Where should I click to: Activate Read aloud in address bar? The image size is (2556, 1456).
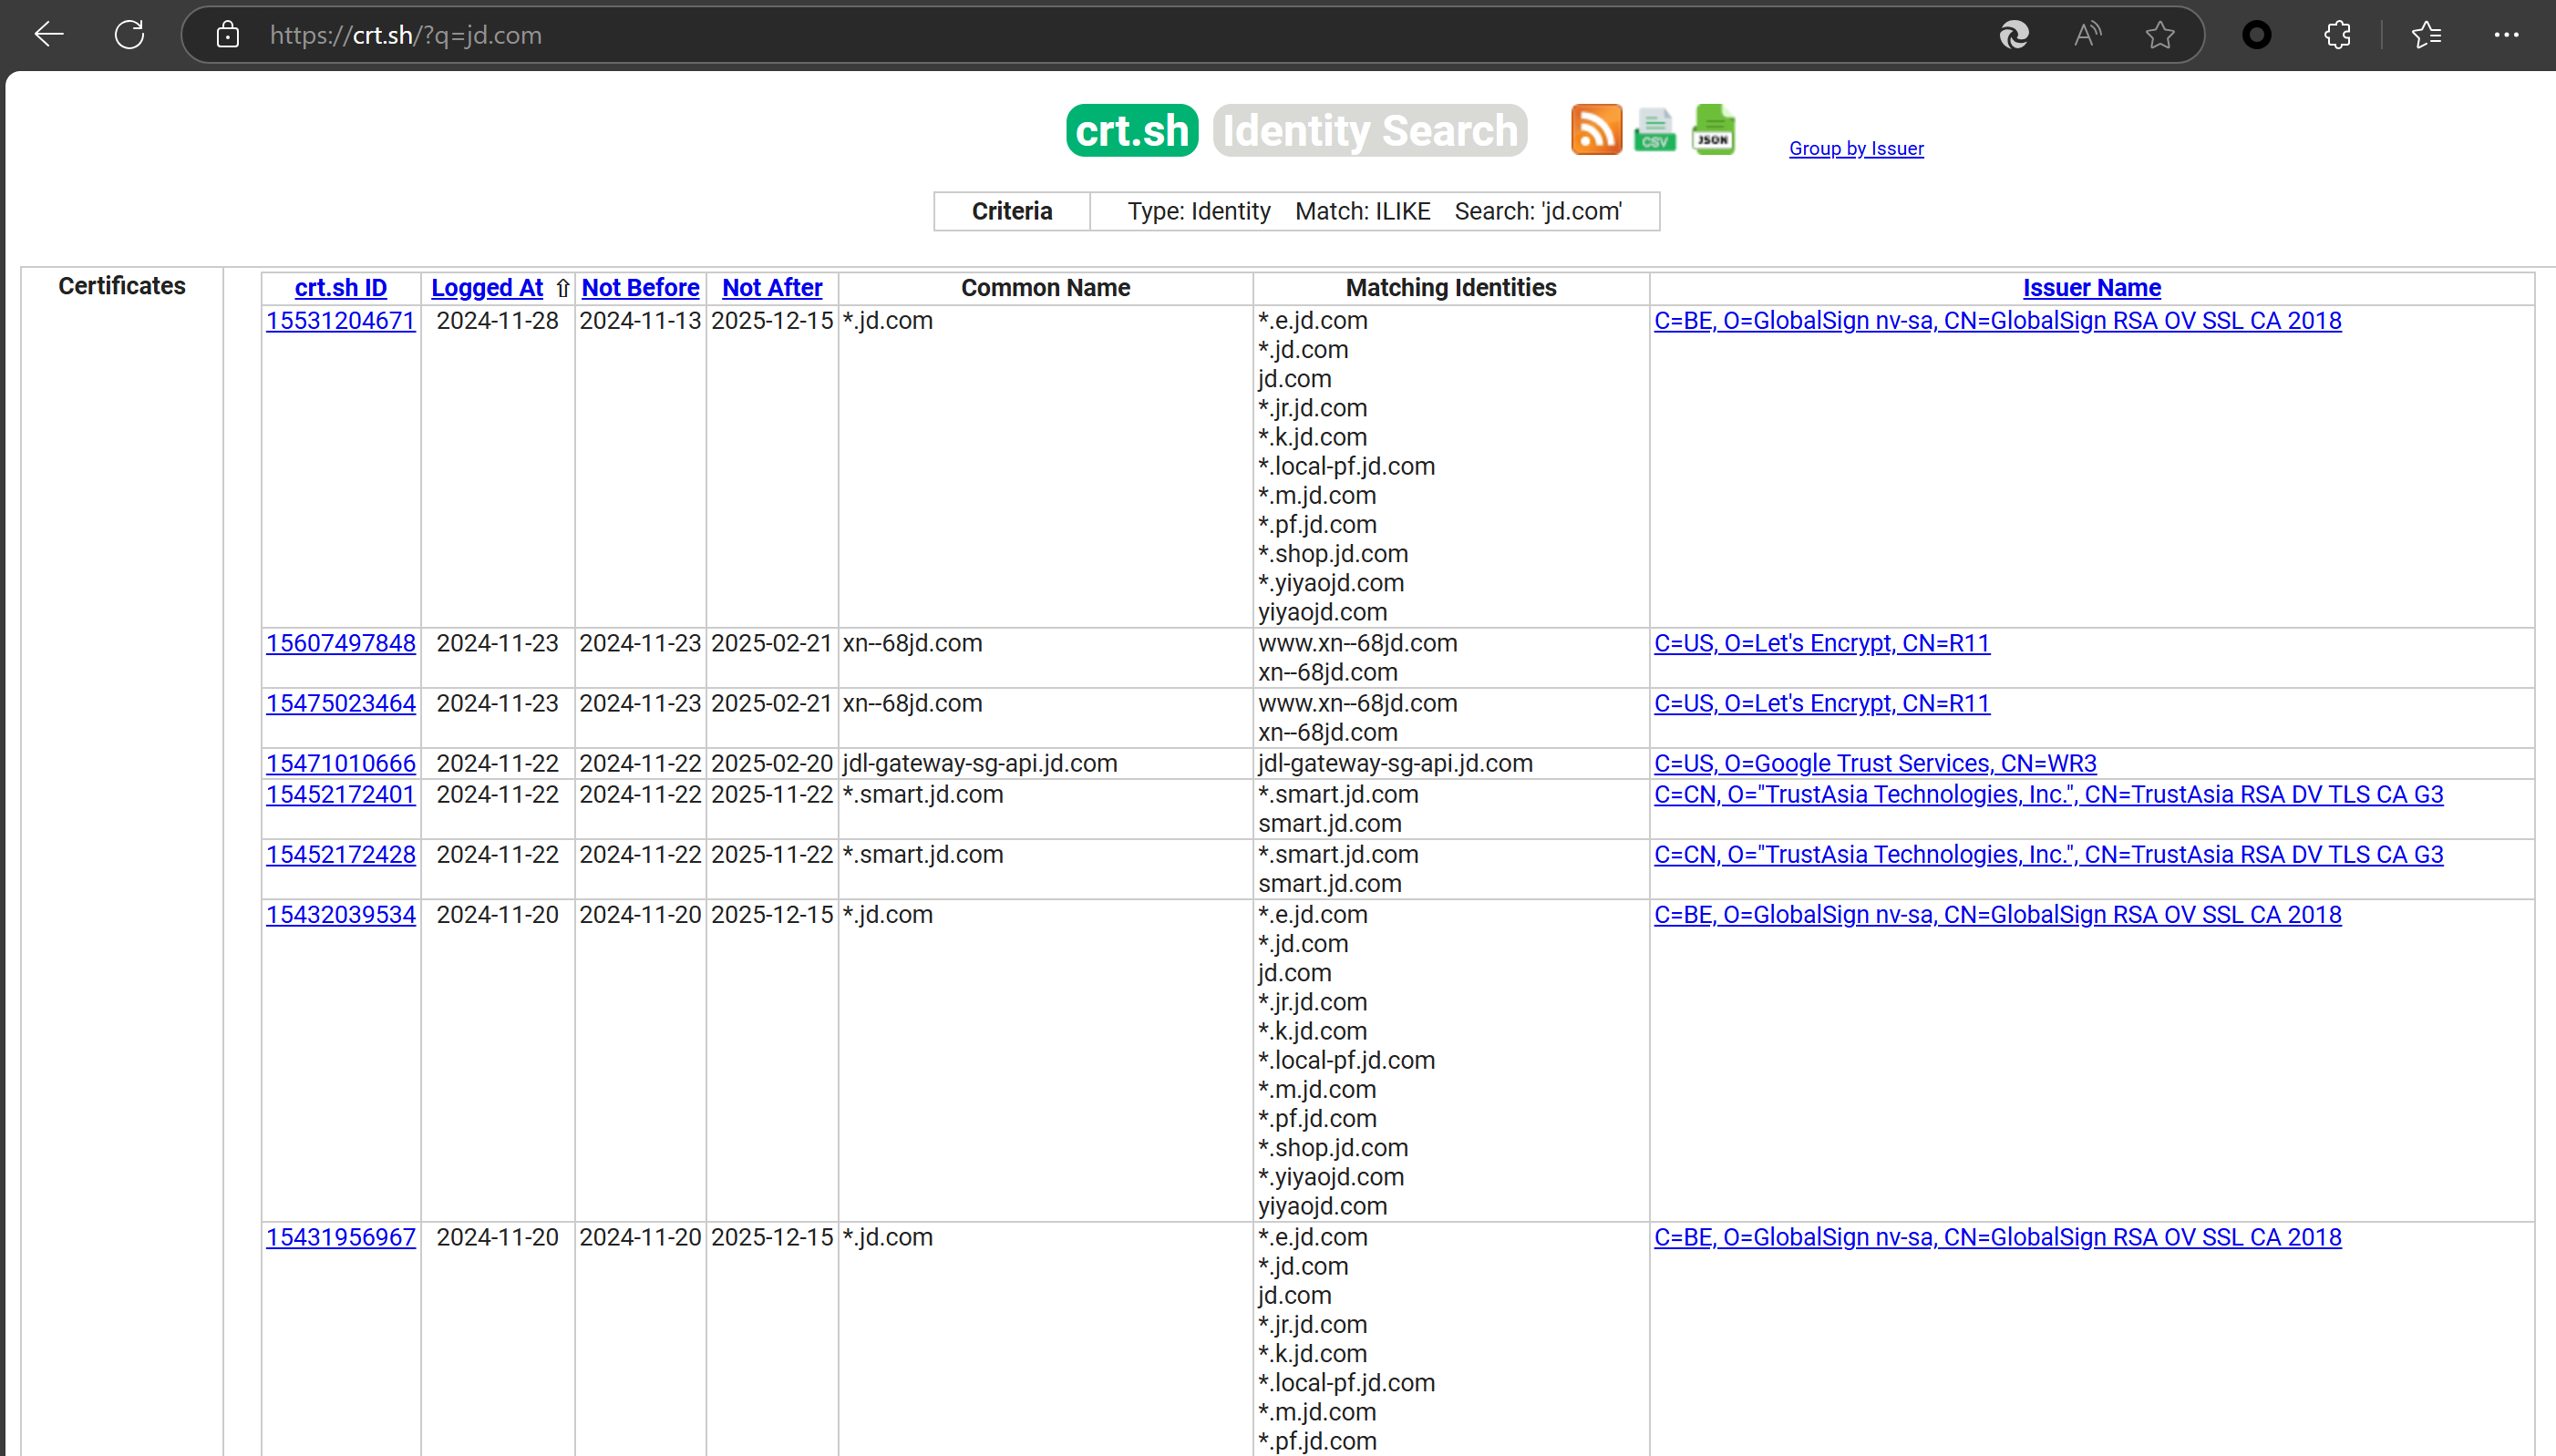2087,35
